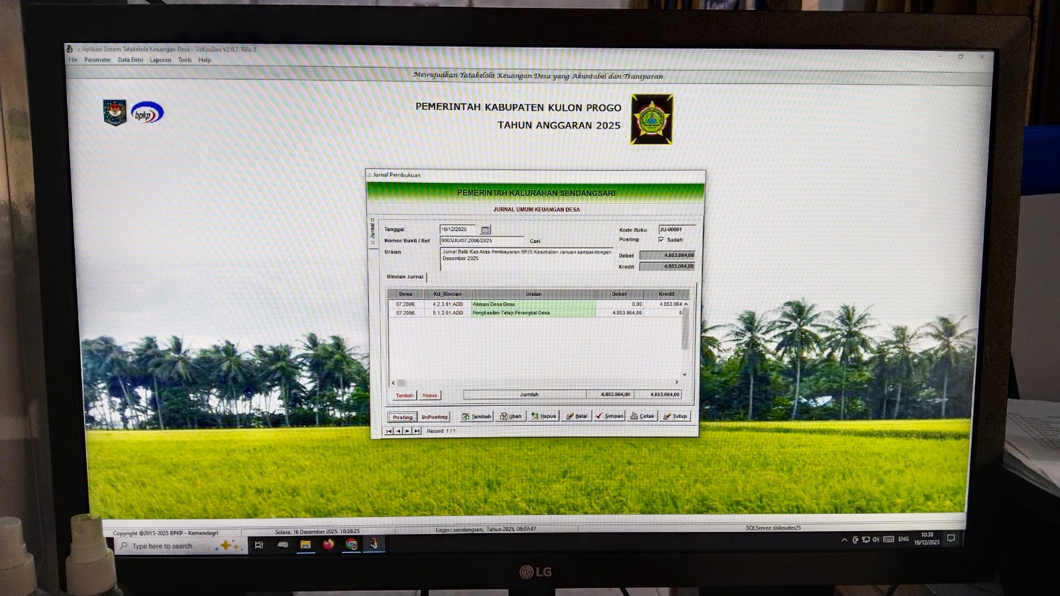The height and width of the screenshot is (596, 1060).
Task: Click the Batal cancel button
Action: (577, 417)
